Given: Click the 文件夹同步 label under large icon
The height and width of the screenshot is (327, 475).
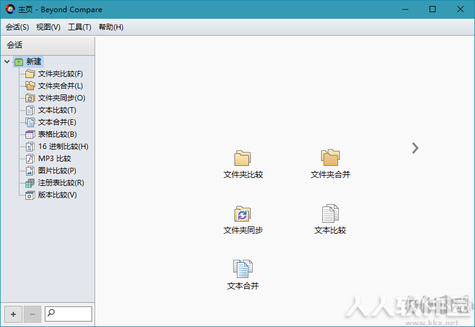Looking at the screenshot, I should (243, 230).
